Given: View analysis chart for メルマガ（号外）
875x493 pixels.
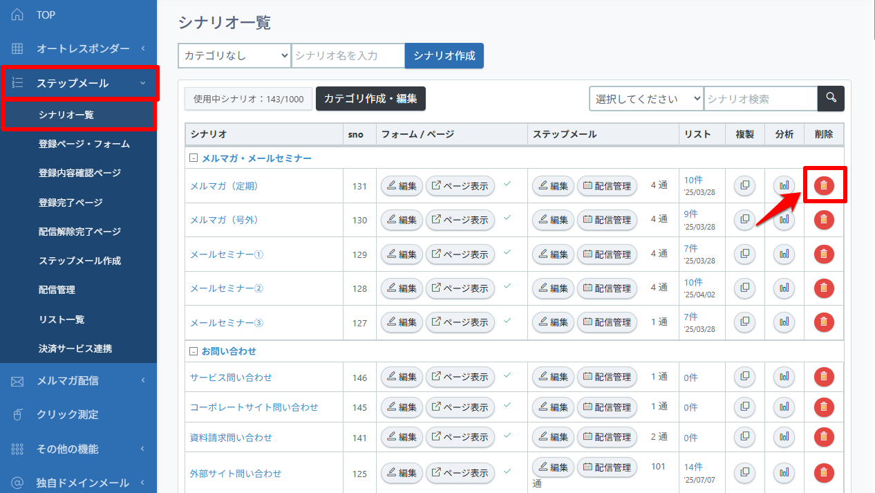Looking at the screenshot, I should [x=784, y=220].
